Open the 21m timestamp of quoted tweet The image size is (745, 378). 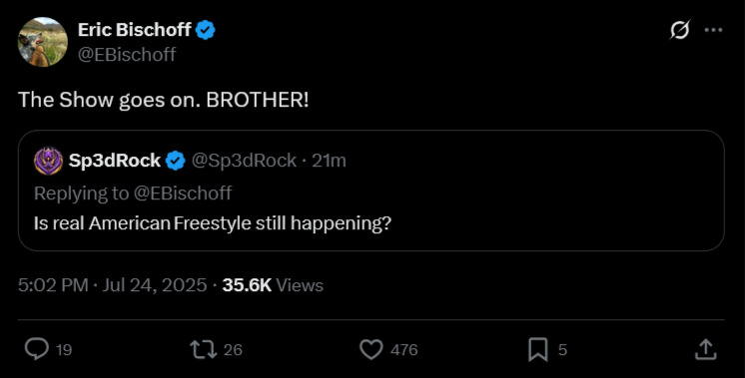click(x=329, y=161)
